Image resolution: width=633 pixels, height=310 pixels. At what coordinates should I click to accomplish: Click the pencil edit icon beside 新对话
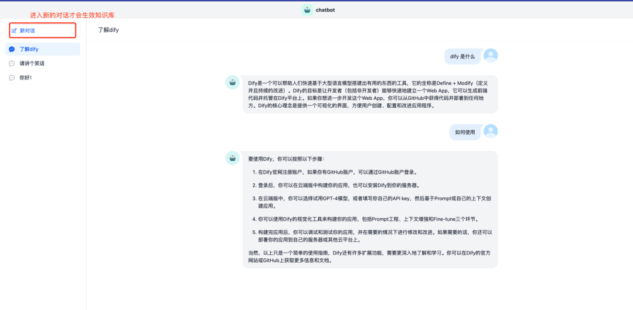click(x=15, y=30)
